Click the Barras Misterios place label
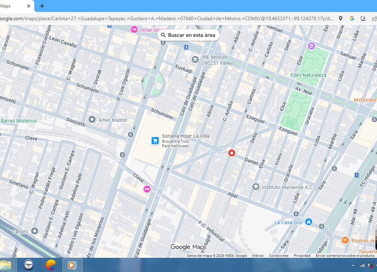The width and height of the screenshot is (377, 272). (x=18, y=121)
